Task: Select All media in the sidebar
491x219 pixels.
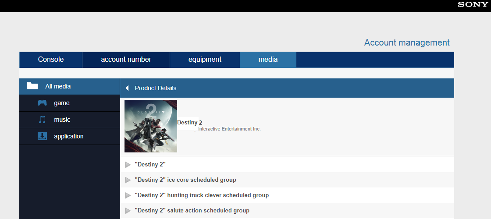Action: tap(70, 86)
